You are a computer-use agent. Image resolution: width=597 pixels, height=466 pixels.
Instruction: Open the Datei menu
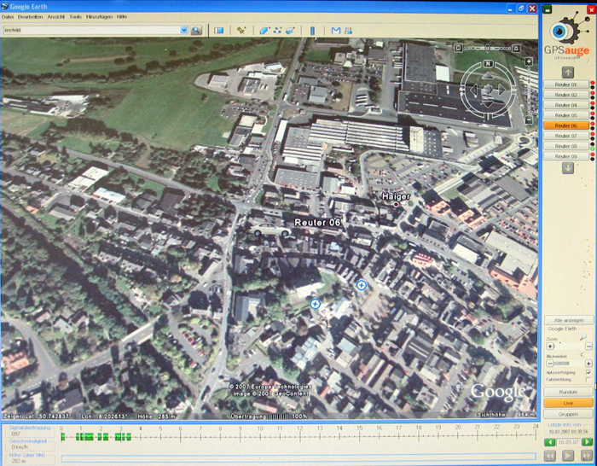click(8, 16)
